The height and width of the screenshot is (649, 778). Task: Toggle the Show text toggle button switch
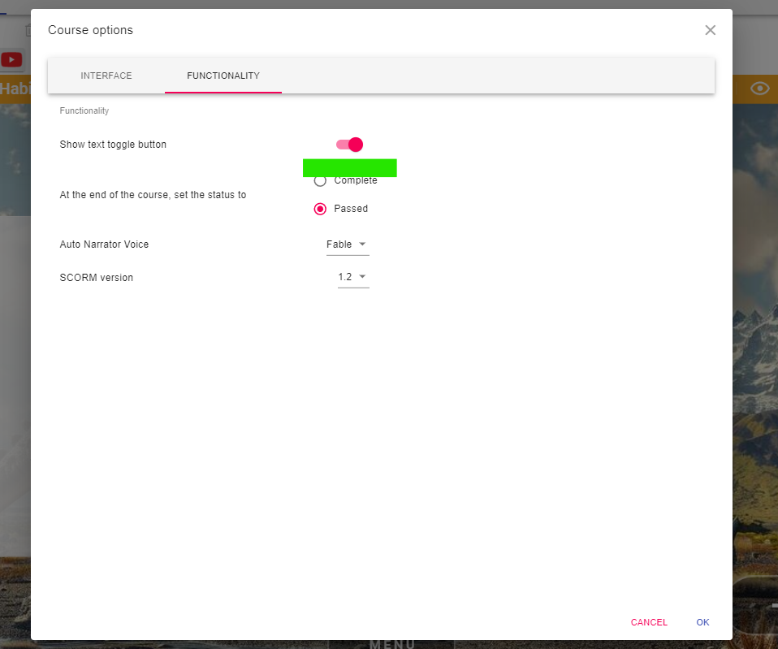(350, 145)
